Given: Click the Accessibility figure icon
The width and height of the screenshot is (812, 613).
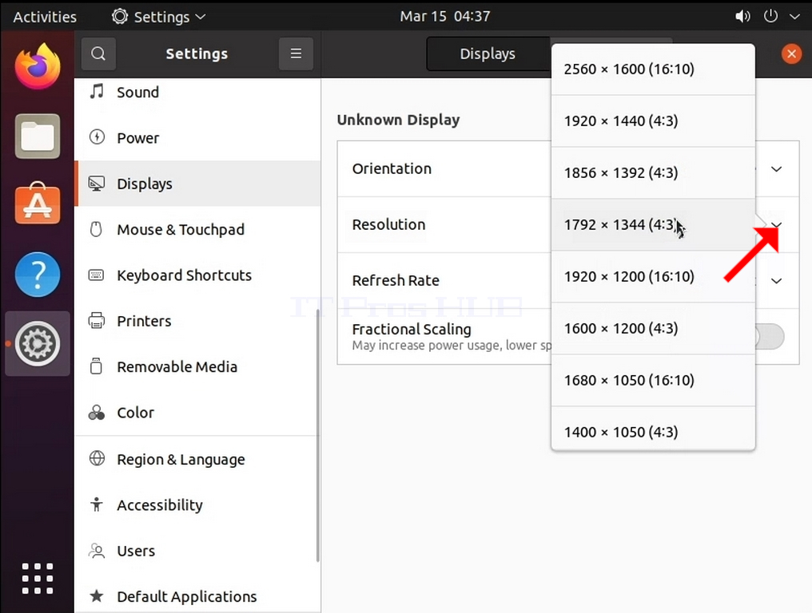Looking at the screenshot, I should (97, 504).
